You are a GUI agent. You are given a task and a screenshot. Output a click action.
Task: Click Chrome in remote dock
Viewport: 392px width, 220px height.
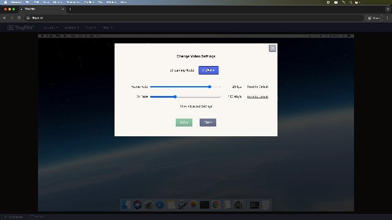216,205
